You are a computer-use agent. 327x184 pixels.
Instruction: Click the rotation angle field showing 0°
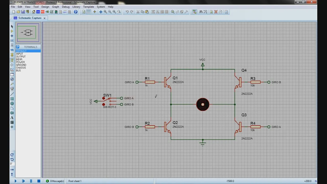coord(11,164)
